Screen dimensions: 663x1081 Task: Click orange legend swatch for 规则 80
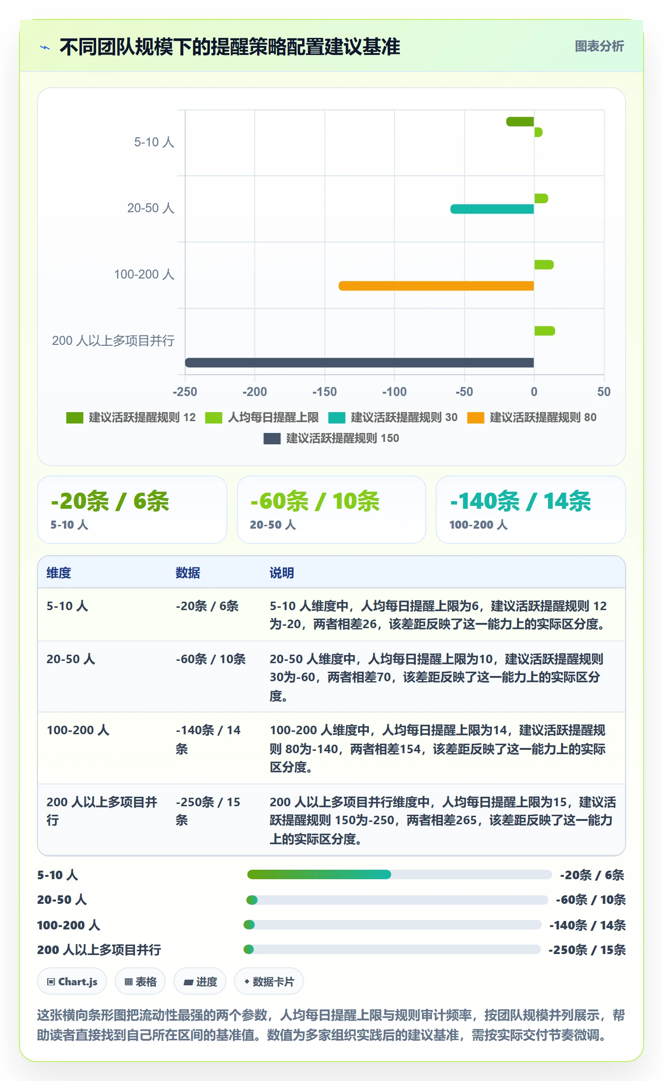click(x=475, y=418)
